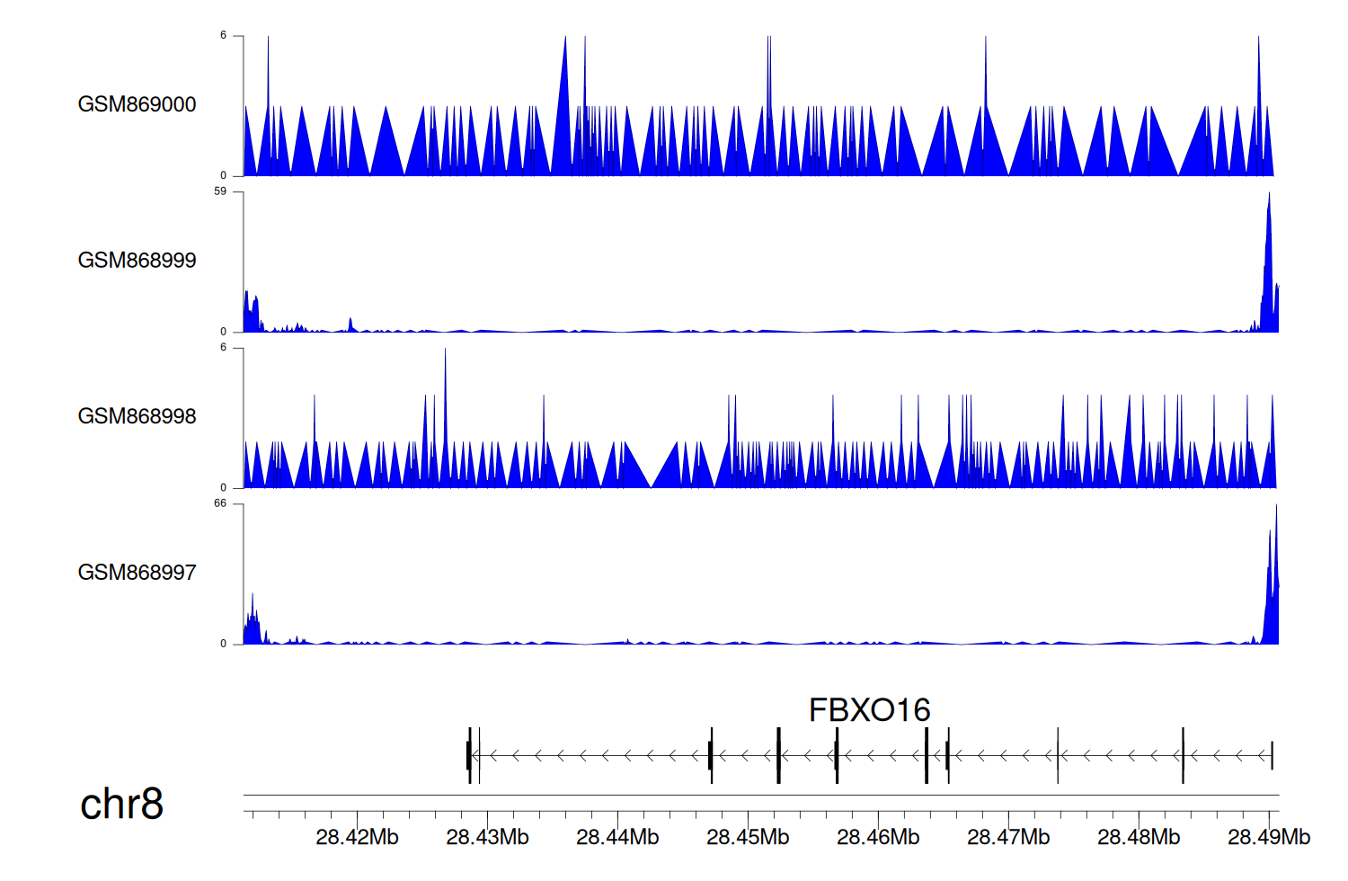1348x881 pixels.
Task: Click the 28.49Mb coordinate label
Action: pos(1269,838)
